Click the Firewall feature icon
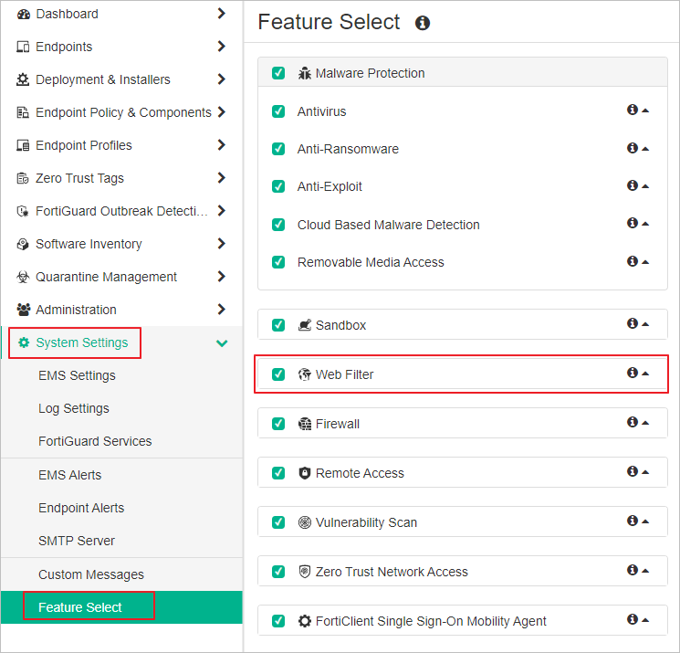Screen dimensions: 680x653 [305, 424]
